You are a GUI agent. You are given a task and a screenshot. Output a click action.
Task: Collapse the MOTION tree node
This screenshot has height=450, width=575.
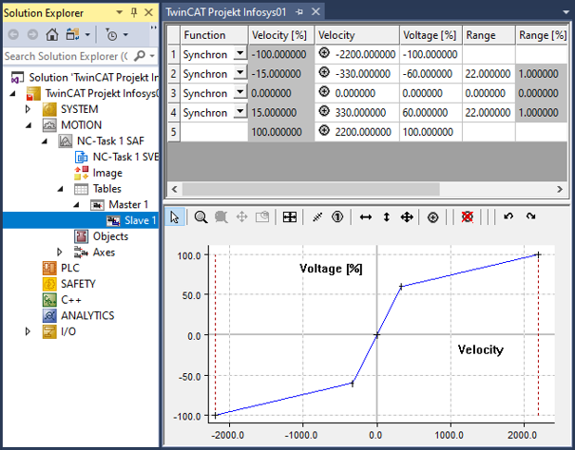(29, 125)
